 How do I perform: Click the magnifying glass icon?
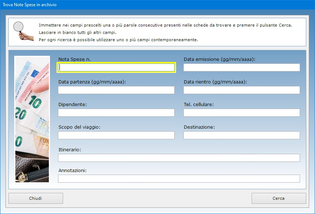pos(23,31)
